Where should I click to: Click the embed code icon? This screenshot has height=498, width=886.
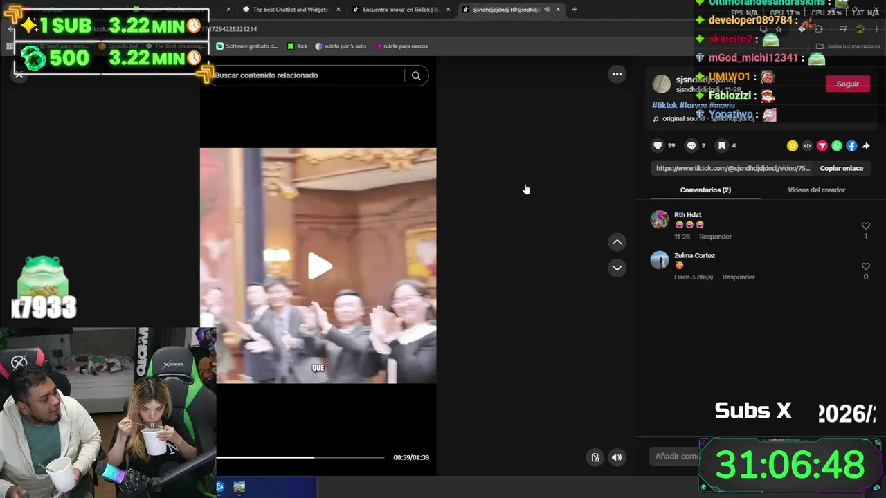(x=807, y=145)
